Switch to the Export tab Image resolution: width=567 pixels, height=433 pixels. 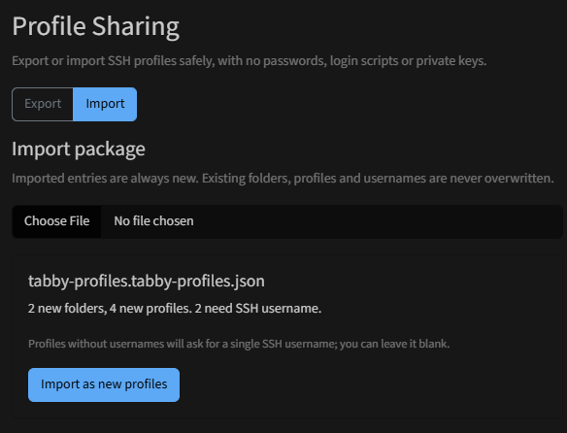point(43,104)
